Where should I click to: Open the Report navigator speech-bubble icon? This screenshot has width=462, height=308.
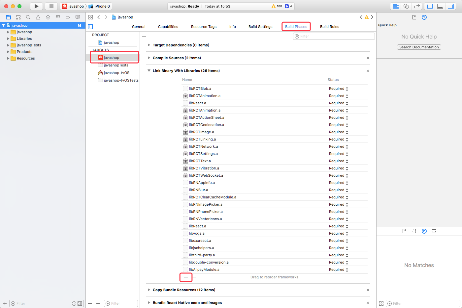coord(78,17)
